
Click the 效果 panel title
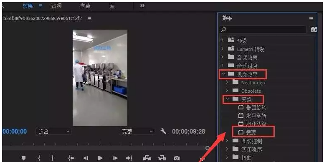[227, 18]
